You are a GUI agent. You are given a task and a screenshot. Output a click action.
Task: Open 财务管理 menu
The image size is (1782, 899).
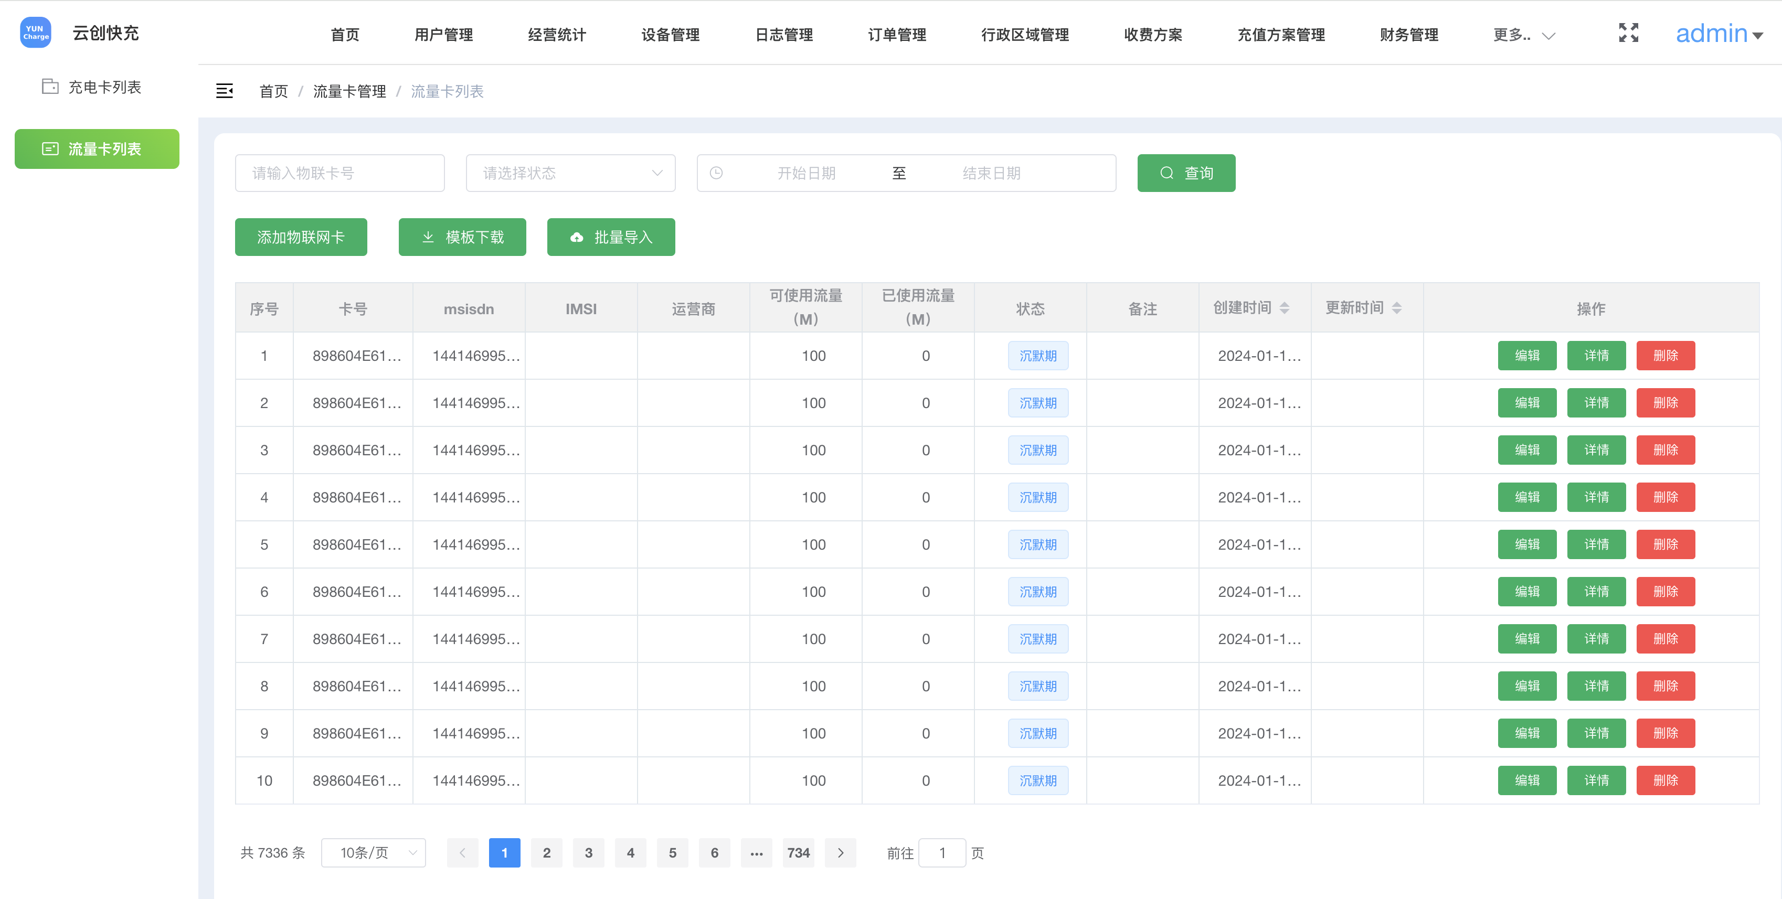click(1409, 35)
